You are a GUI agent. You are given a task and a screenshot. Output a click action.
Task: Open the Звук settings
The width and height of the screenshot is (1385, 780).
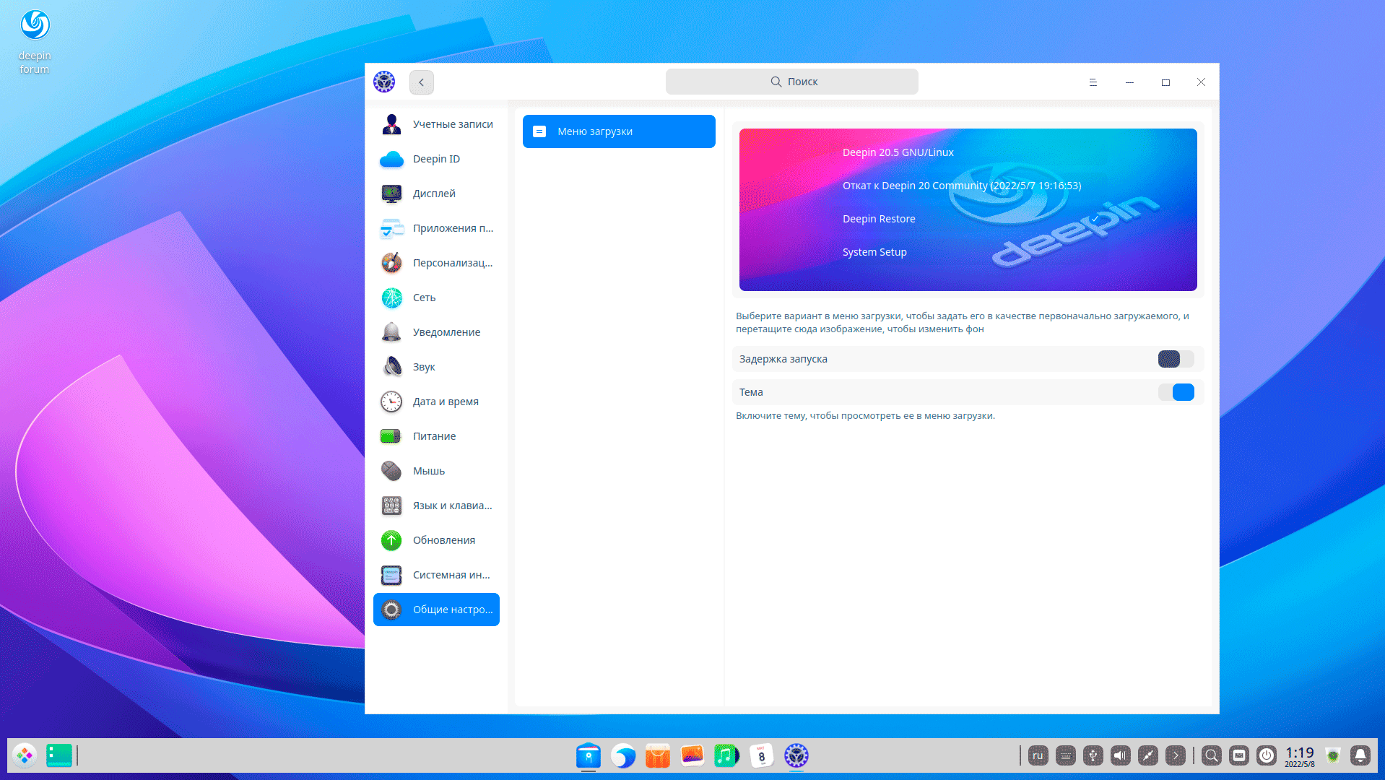436,367
